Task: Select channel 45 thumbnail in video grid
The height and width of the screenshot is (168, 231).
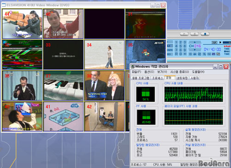Action: tap(63, 24)
